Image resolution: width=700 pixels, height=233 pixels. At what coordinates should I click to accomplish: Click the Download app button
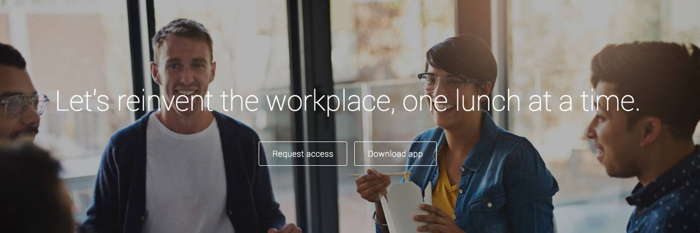click(395, 154)
